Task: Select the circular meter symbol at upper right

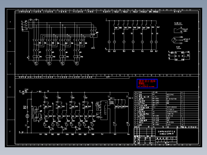Action: (x=174, y=40)
